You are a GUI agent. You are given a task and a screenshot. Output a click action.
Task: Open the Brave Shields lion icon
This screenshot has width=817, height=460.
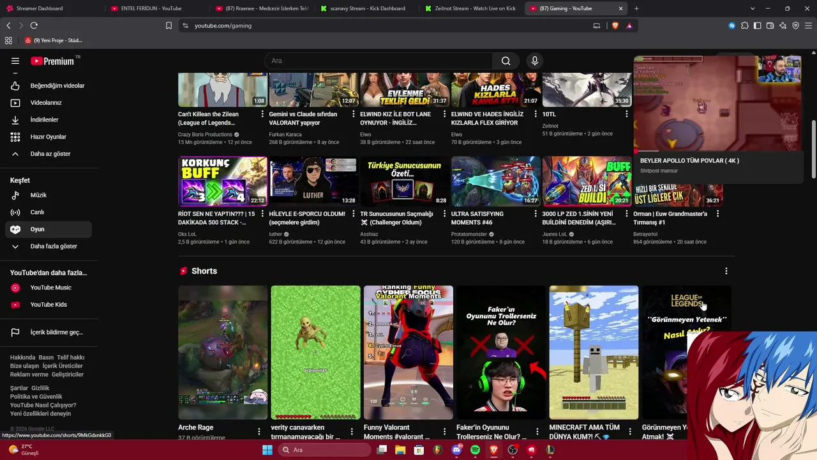click(615, 26)
